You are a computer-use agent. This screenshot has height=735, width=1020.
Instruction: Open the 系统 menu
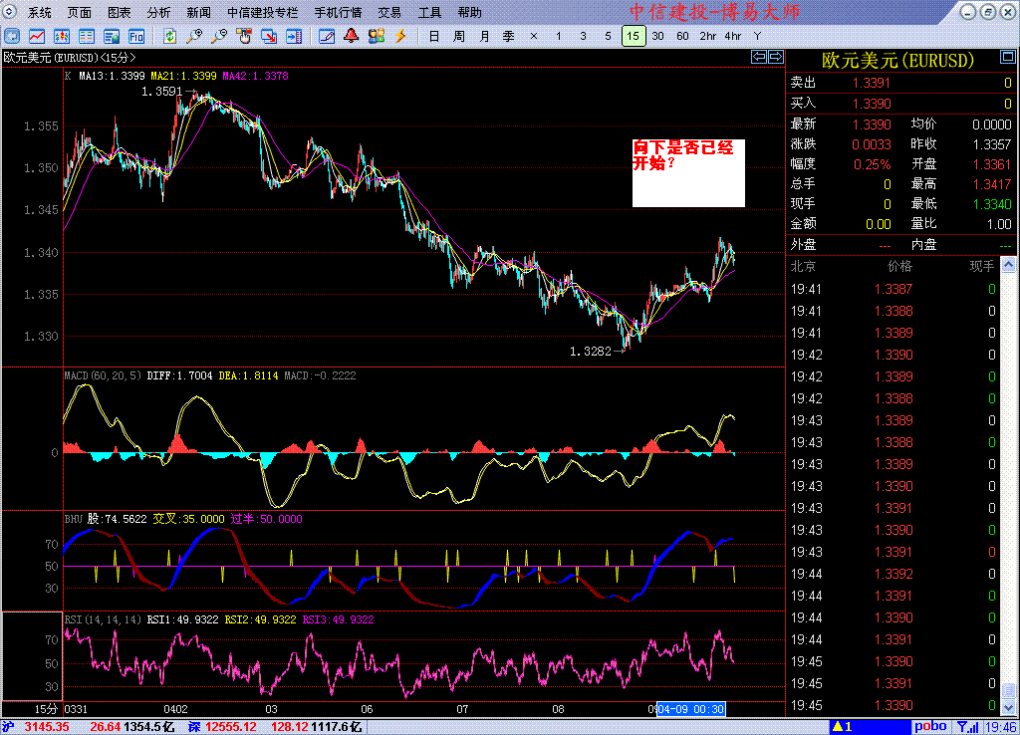40,12
